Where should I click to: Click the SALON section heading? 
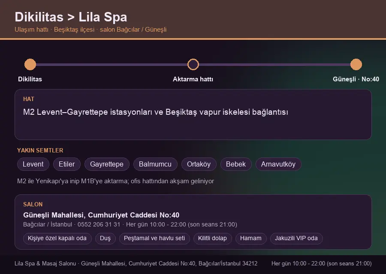pos(33,205)
